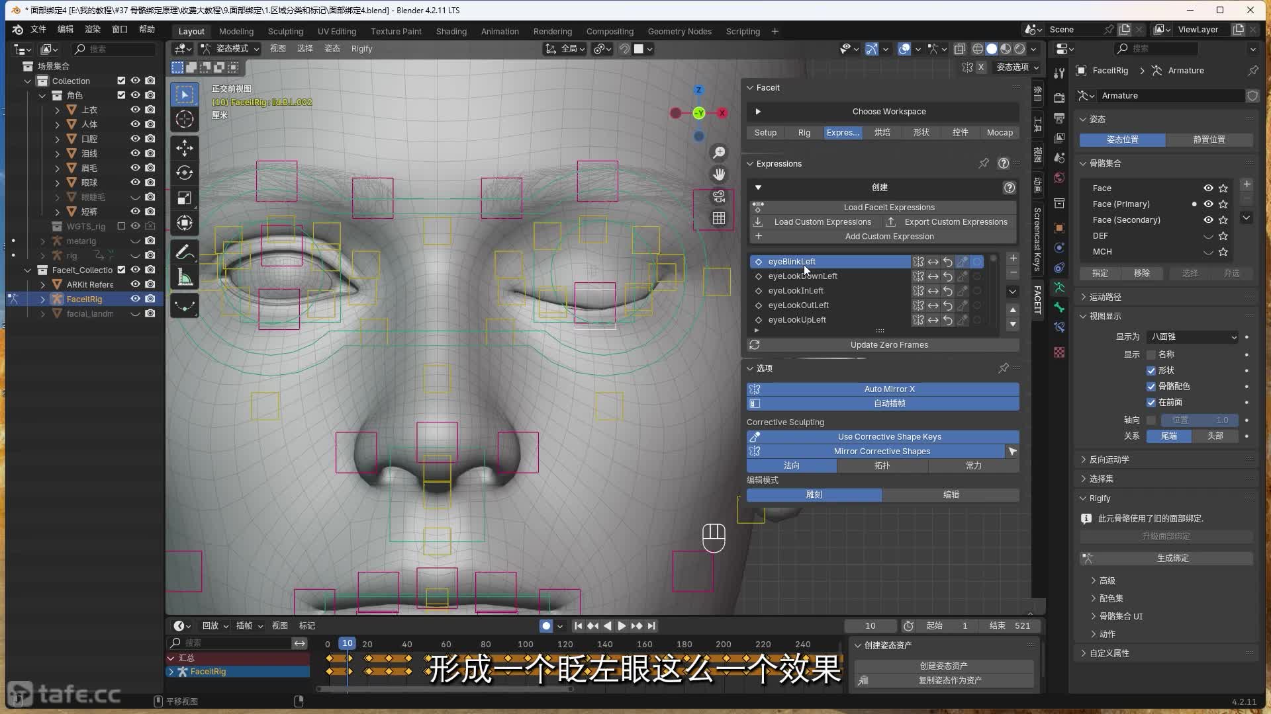Select the Rotate tool
The image size is (1271, 714).
(x=185, y=173)
